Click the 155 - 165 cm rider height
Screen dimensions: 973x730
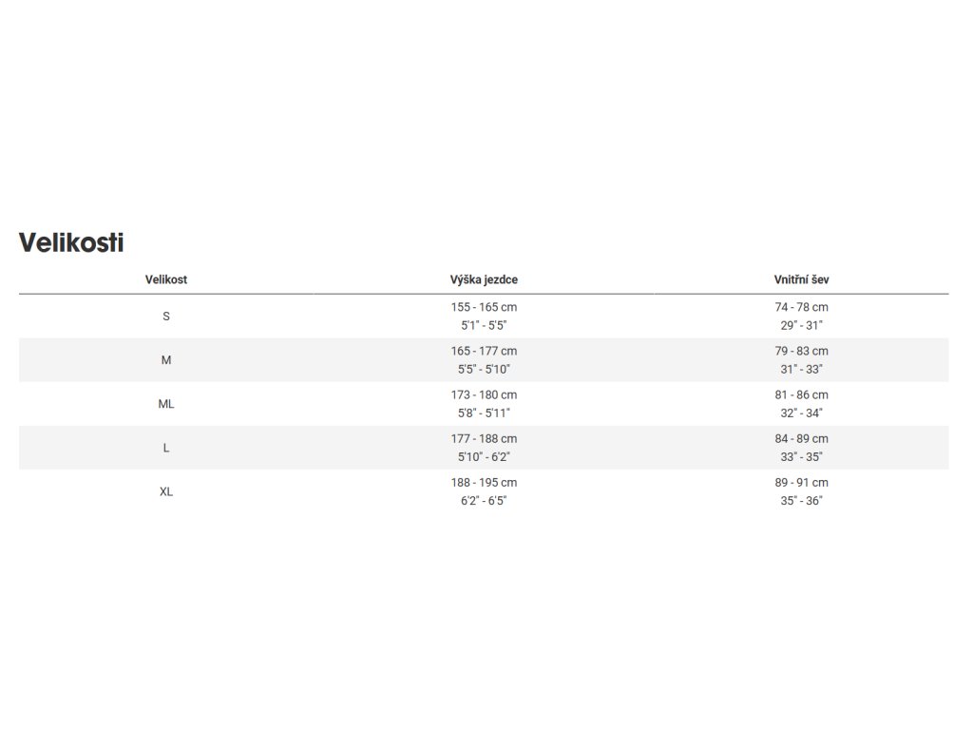[484, 307]
